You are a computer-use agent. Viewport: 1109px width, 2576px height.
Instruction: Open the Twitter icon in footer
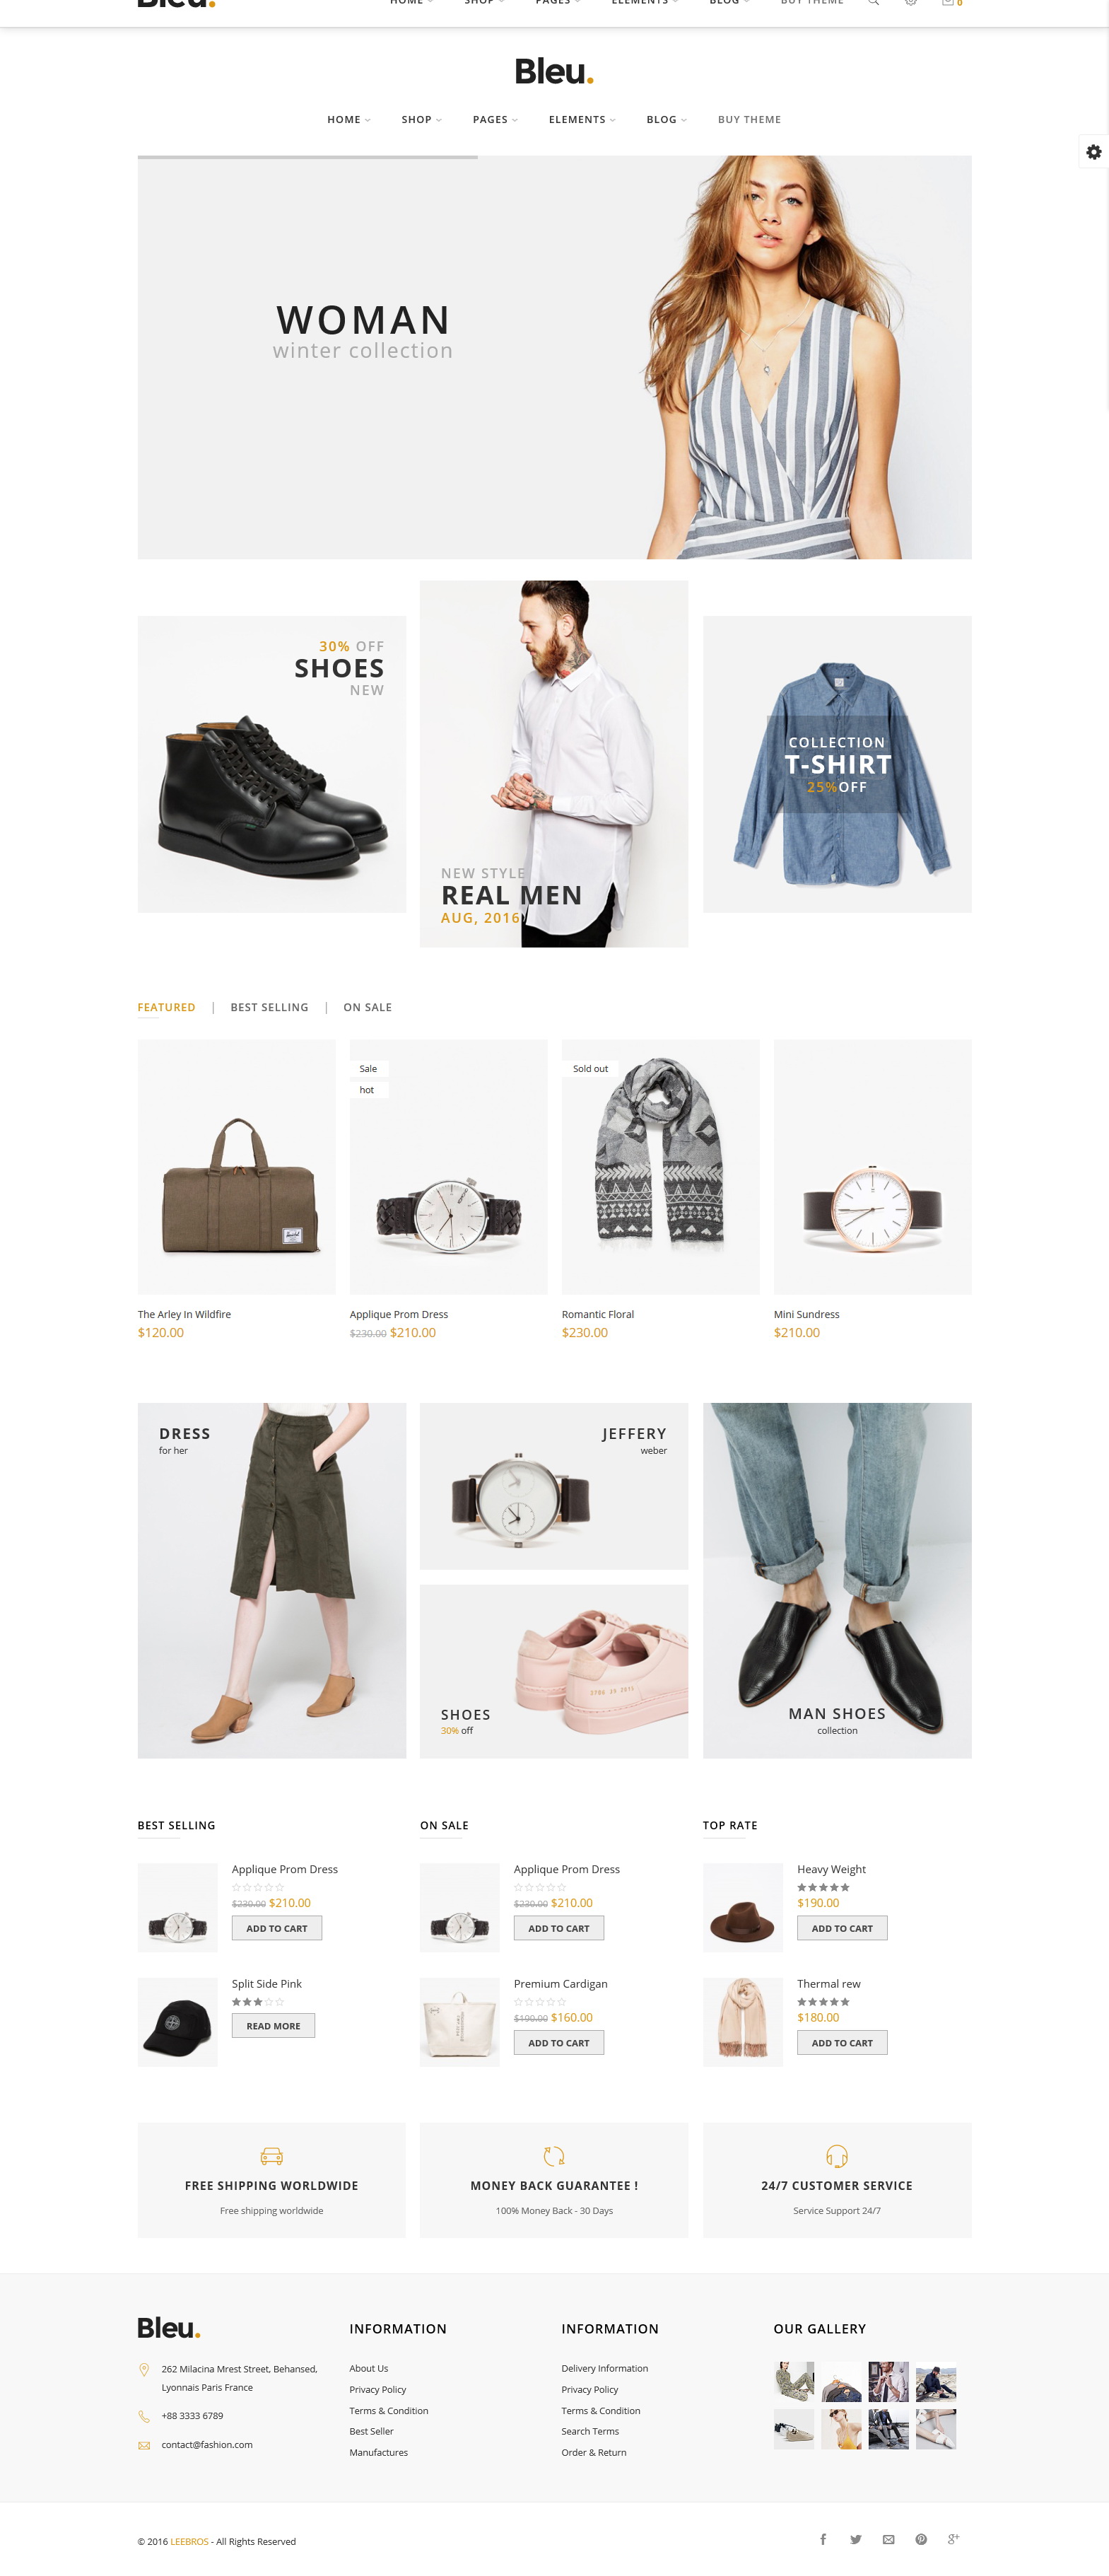[856, 2539]
